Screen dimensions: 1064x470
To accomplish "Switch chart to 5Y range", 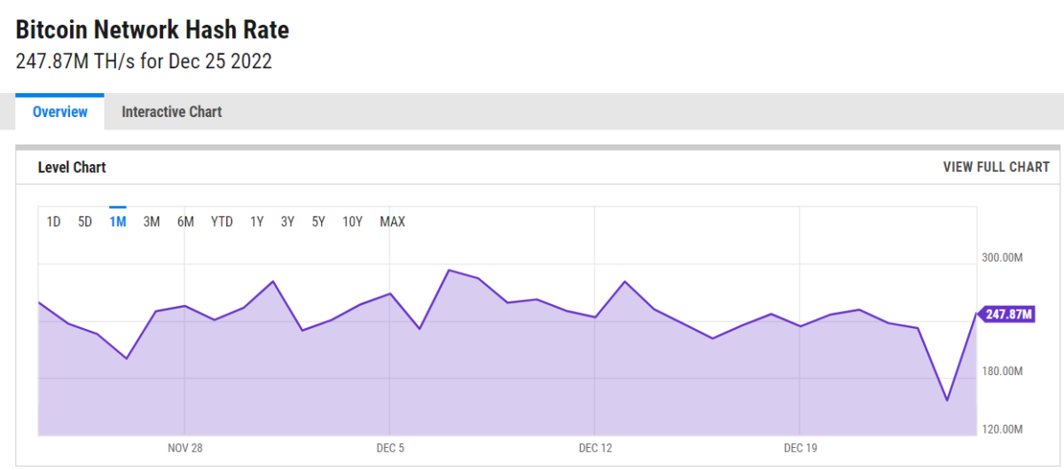I will click(318, 222).
